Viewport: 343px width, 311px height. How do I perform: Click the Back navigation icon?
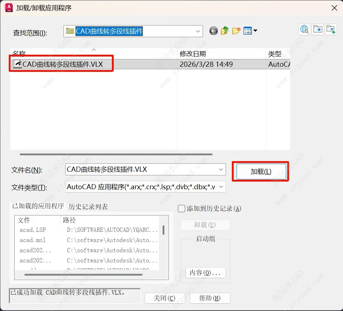213,31
